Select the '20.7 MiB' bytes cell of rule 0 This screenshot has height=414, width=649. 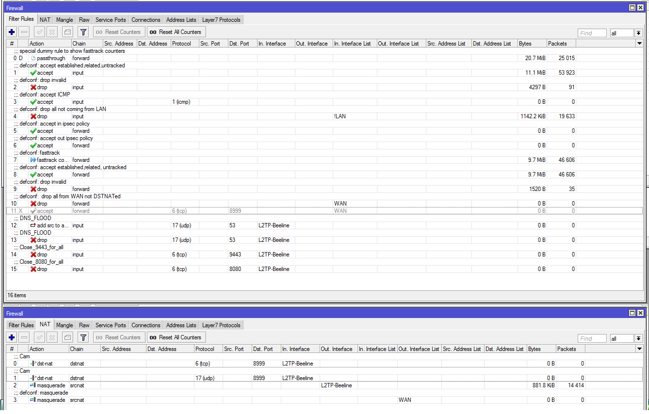(x=532, y=58)
